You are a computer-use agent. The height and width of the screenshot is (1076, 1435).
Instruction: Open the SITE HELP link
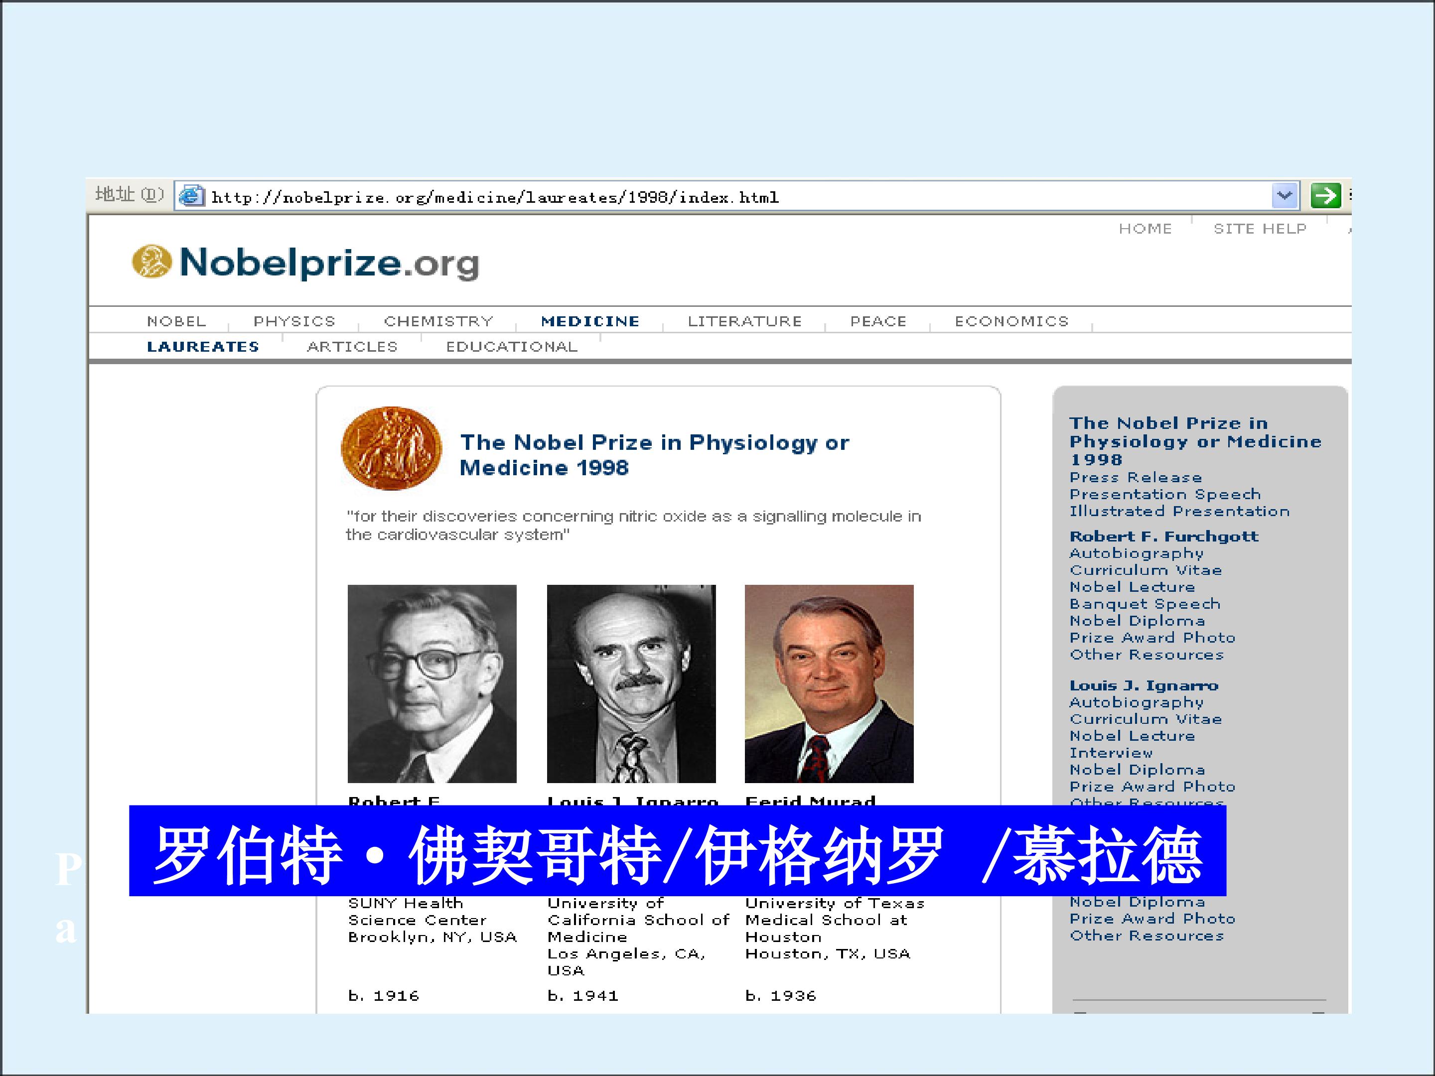coord(1260,228)
